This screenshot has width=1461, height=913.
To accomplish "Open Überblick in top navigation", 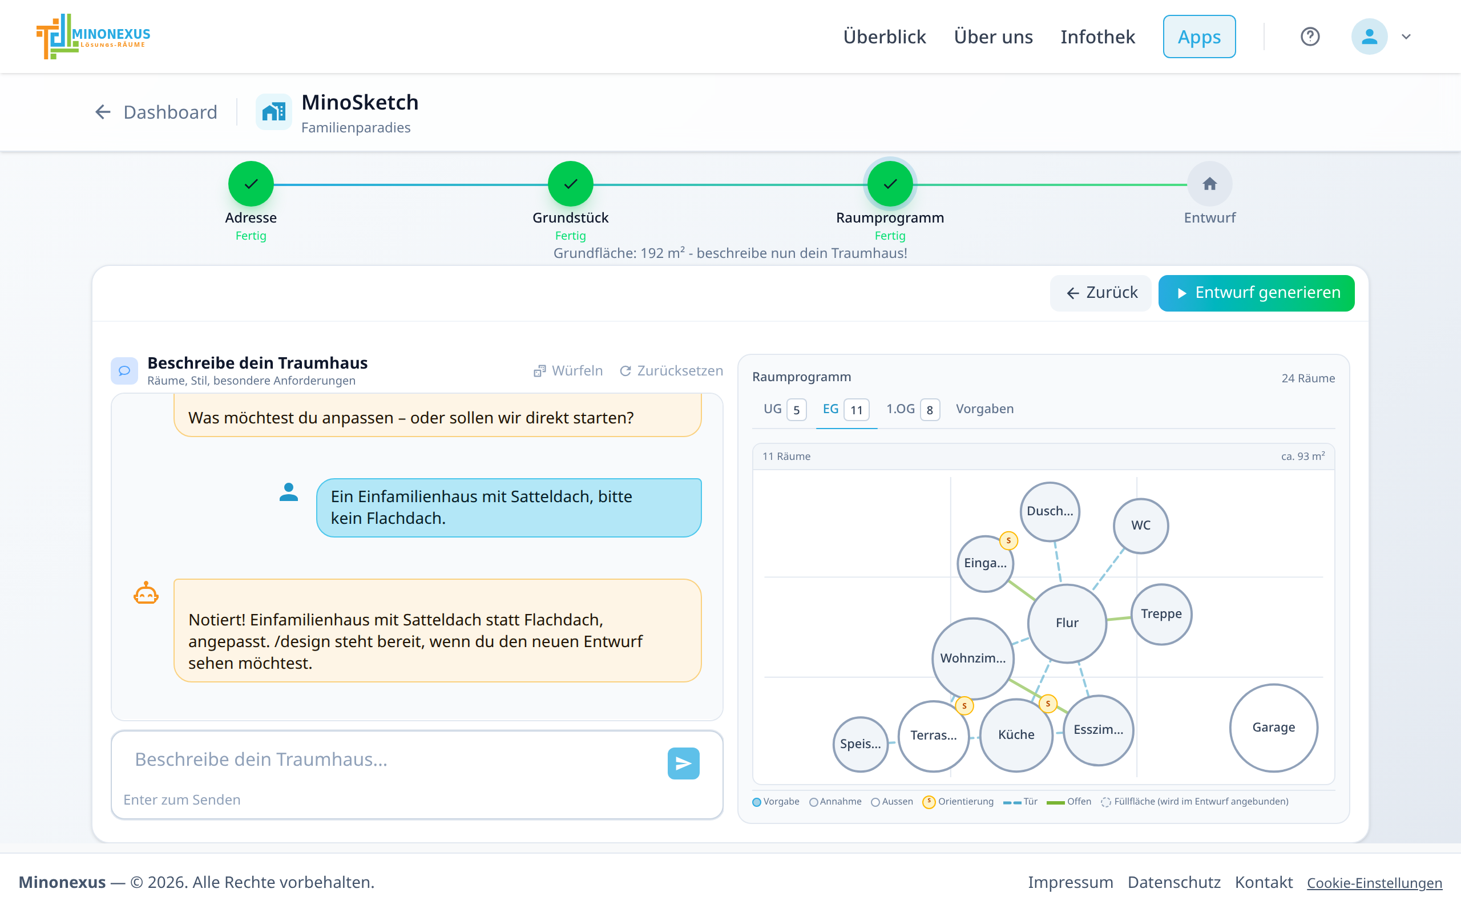I will (x=884, y=37).
